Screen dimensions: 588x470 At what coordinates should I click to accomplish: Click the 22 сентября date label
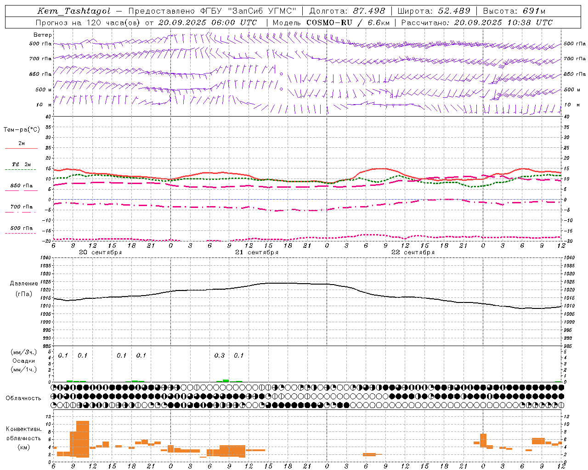413,252
